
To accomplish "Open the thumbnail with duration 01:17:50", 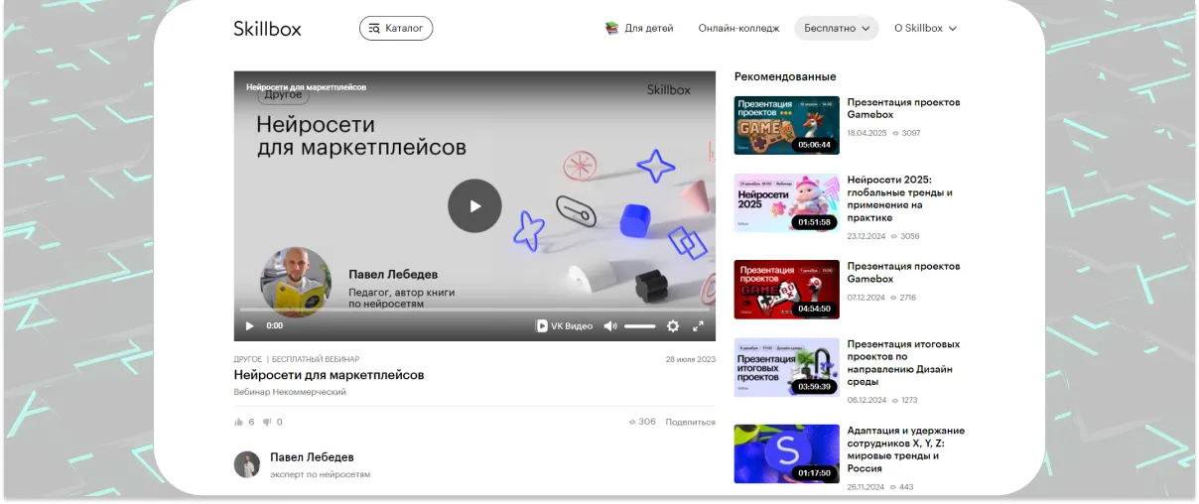I will click(x=786, y=453).
